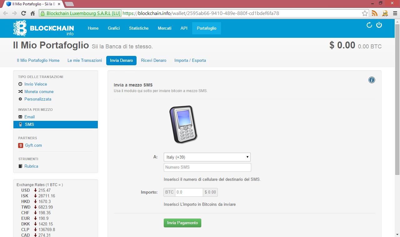Switch to Ricevi Denaro tab
The width and height of the screenshot is (400, 237).
pyautogui.click(x=153, y=61)
